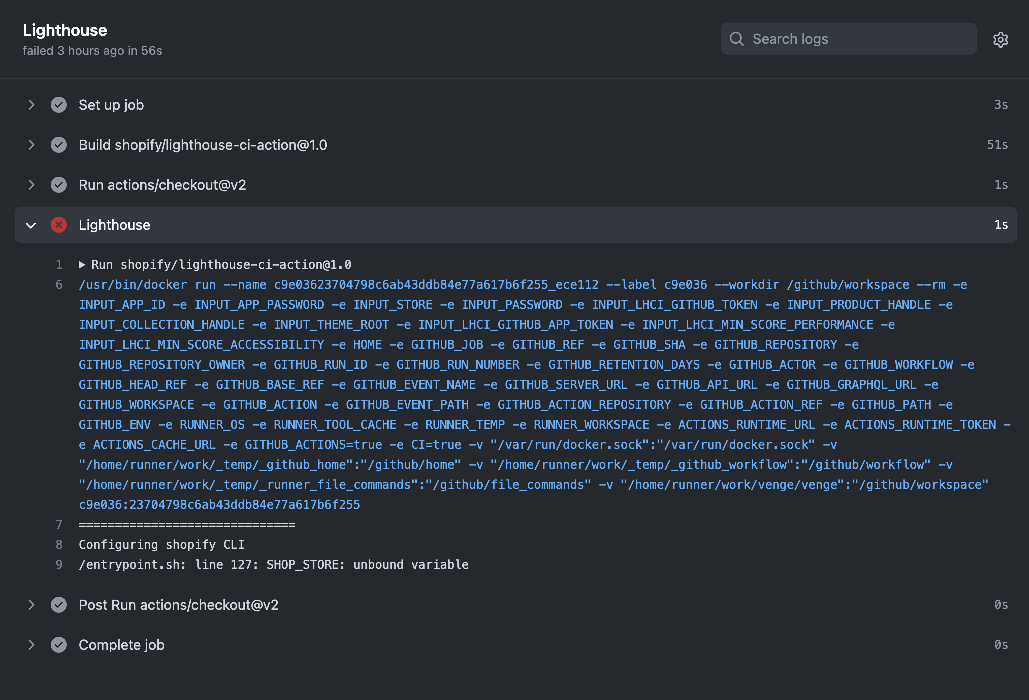Image resolution: width=1029 pixels, height=700 pixels.
Task: Expand the Run actions/checkout@v2 step
Action: click(31, 185)
